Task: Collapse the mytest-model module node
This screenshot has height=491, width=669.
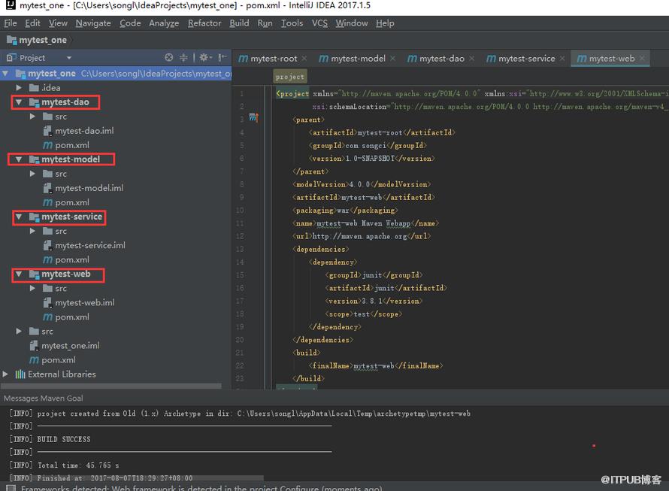Action: pyautogui.click(x=19, y=159)
